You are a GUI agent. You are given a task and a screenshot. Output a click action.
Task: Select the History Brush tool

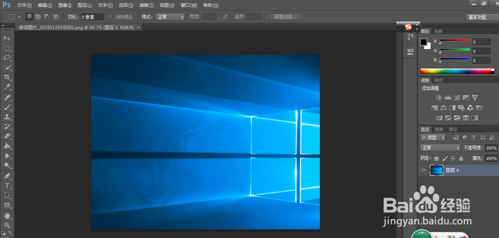pyautogui.click(x=7, y=127)
